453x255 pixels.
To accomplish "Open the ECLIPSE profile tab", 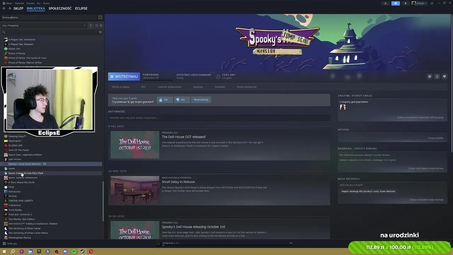I will (81, 8).
